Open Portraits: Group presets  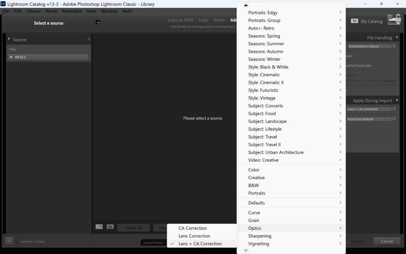[x=291, y=20]
